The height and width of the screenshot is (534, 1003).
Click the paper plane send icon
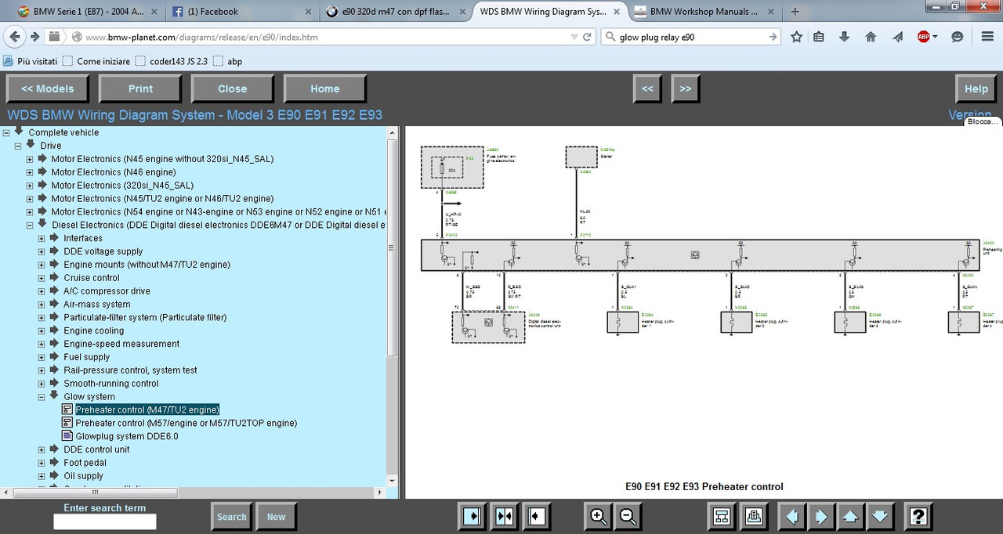pyautogui.click(x=898, y=37)
